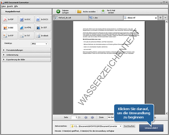Add a new document tab with plus
The image size is (169, 135).
[160, 18]
